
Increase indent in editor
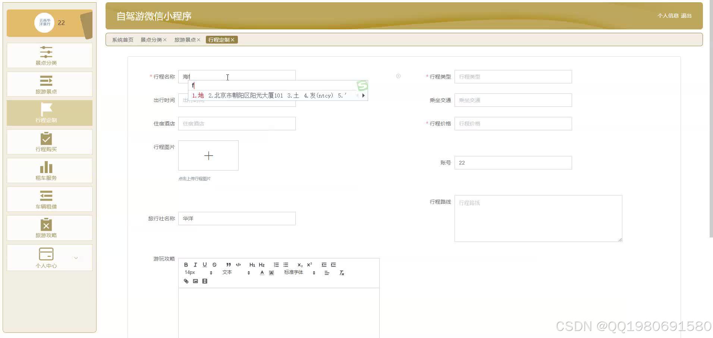333,265
